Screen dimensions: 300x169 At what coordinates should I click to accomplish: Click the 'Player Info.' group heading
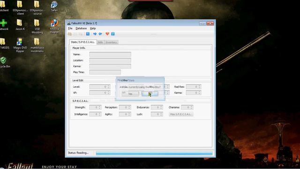[x=79, y=48]
